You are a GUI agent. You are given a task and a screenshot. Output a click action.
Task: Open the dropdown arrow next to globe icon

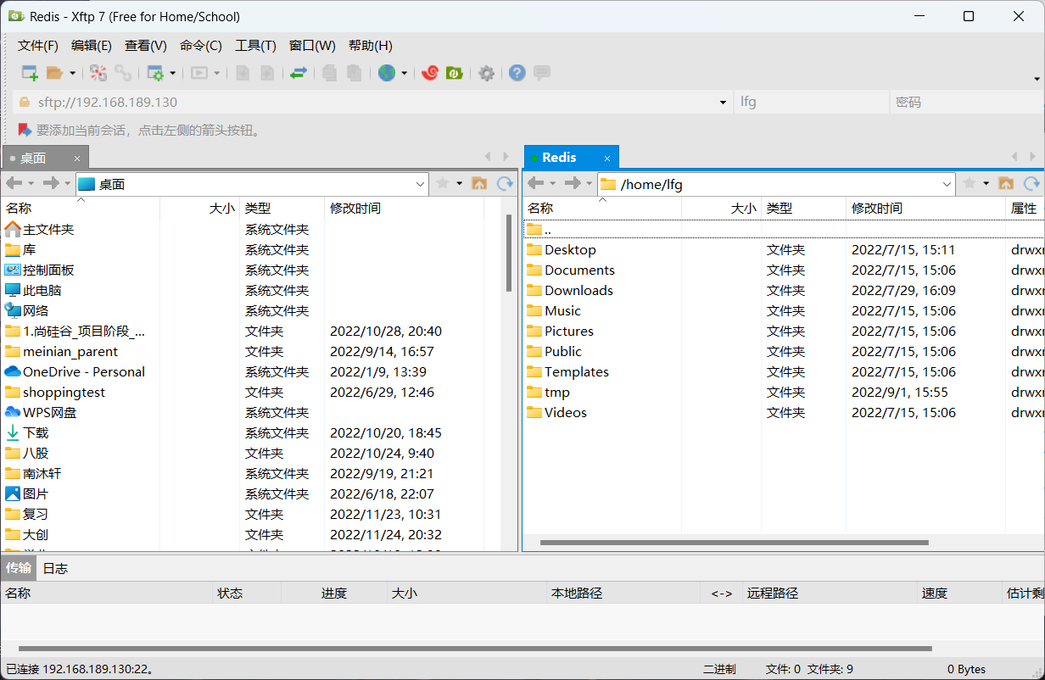(405, 74)
